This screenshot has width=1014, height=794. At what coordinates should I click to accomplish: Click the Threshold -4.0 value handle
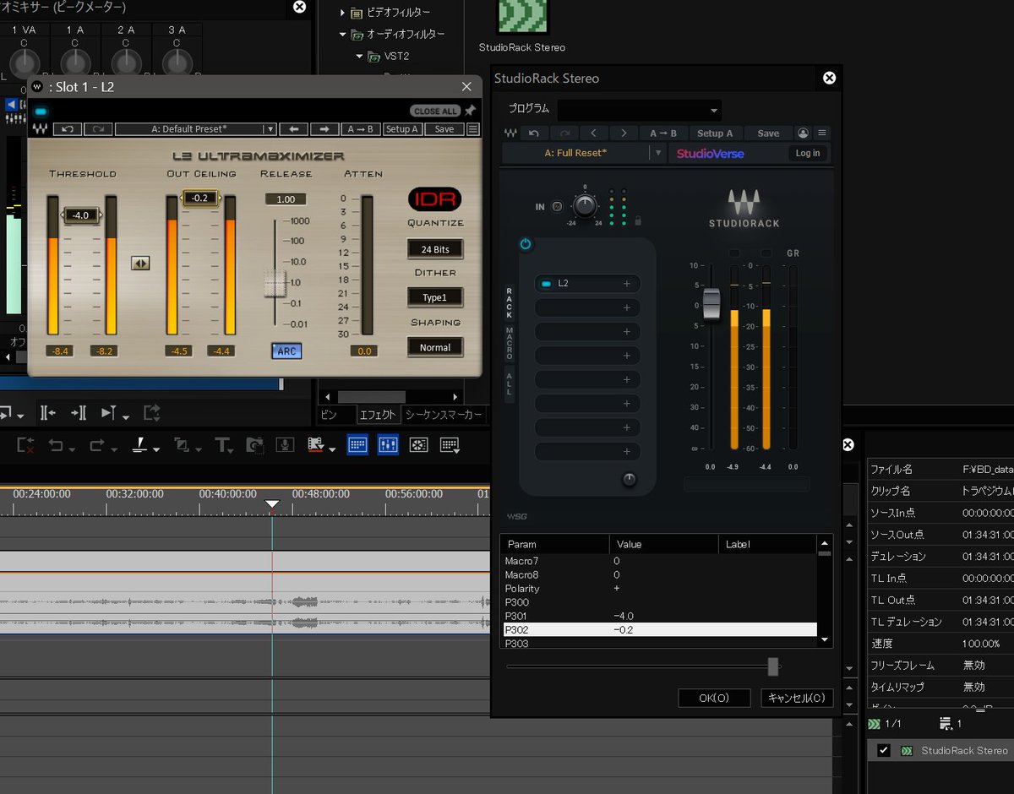(81, 215)
